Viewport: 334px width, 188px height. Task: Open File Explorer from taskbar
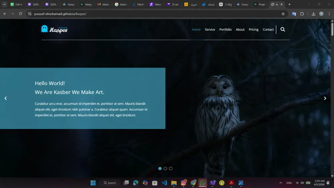[174, 183]
